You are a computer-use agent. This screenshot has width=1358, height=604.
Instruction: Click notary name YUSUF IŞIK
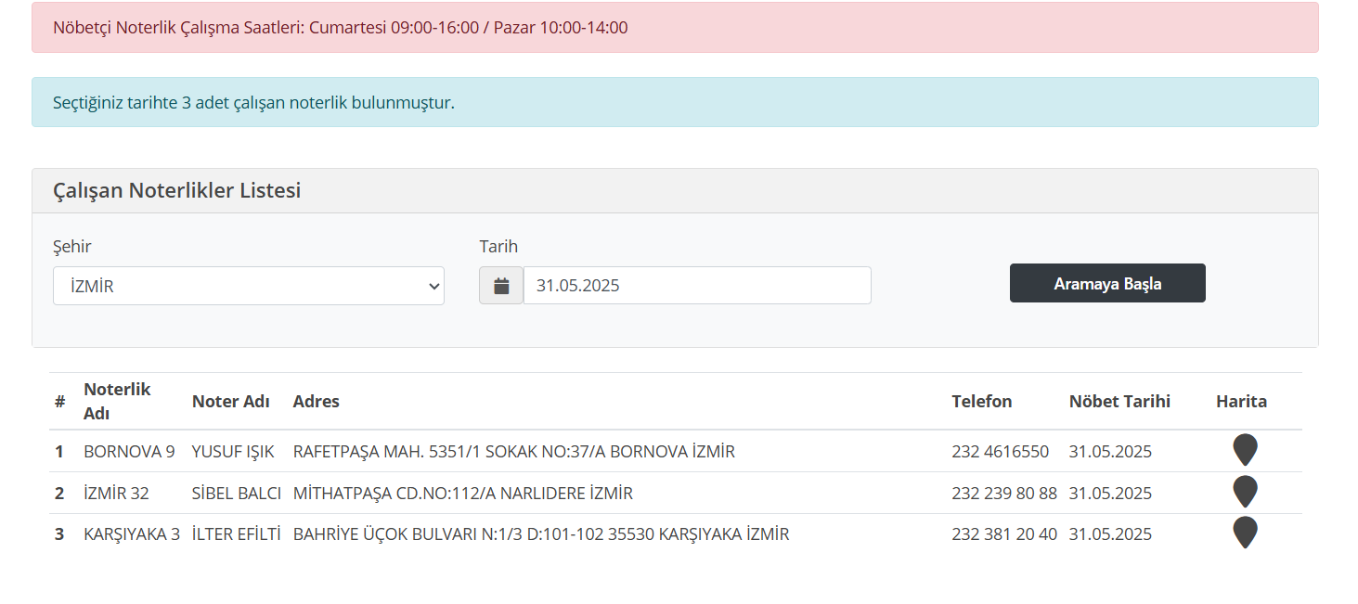[x=233, y=452]
